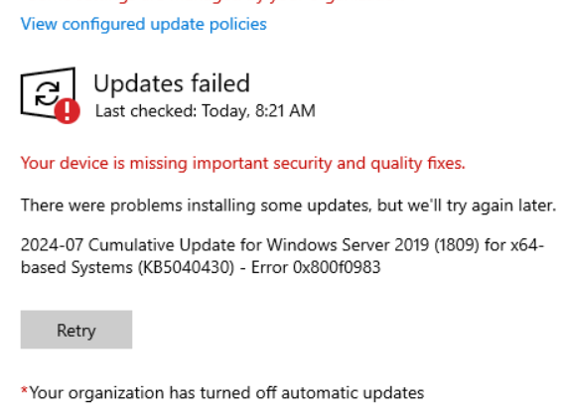Click the word 'failed' in the heading
563x419 pixels.
point(220,83)
